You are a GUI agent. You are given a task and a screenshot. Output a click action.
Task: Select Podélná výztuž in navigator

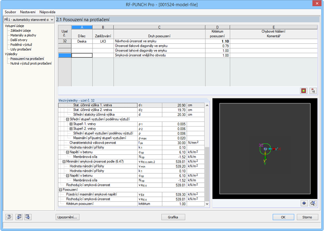(21, 45)
